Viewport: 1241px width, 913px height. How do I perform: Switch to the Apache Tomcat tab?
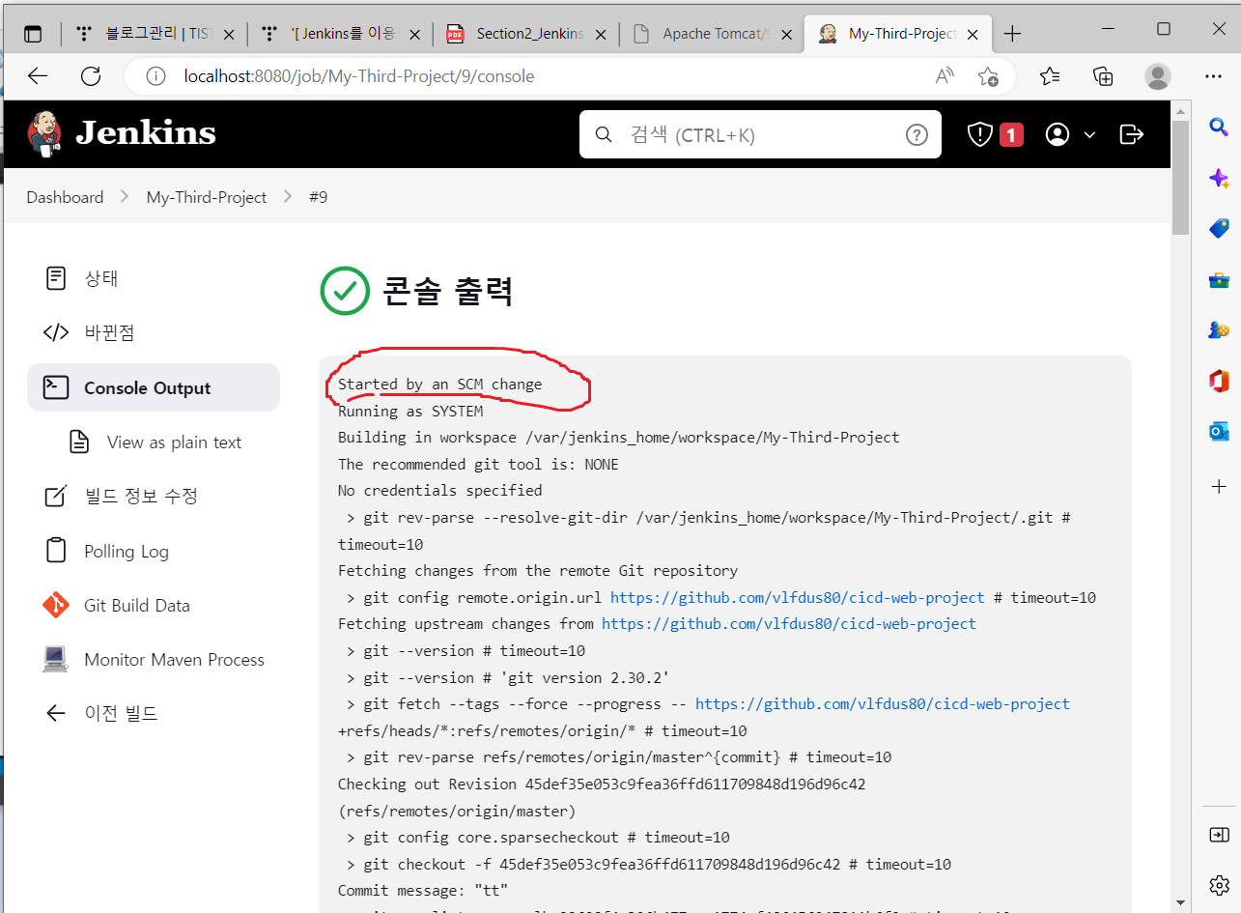pyautogui.click(x=711, y=34)
